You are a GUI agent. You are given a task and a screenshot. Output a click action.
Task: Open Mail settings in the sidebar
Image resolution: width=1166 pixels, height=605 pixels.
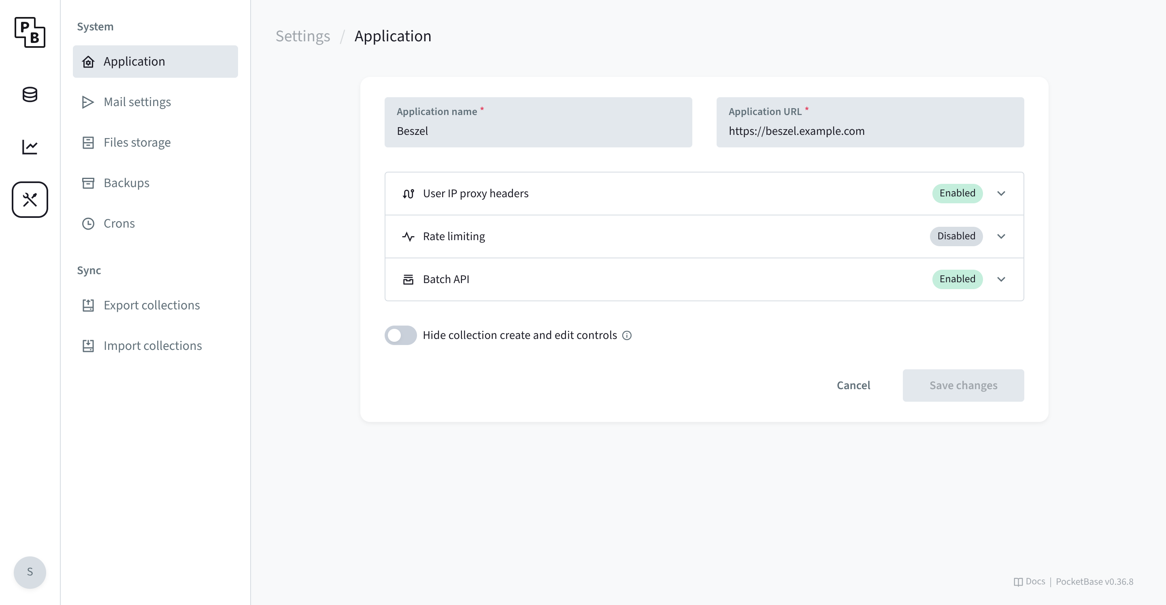pyautogui.click(x=155, y=102)
